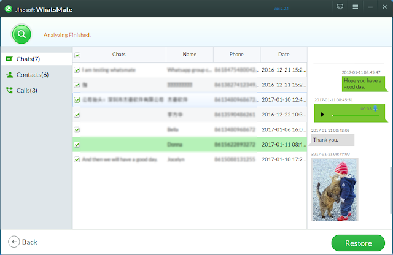
Task: Click the 00:03 voice duration label
Action: [x=366, y=109]
